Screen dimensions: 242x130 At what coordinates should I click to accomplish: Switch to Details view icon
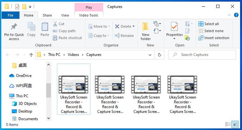[228, 124]
